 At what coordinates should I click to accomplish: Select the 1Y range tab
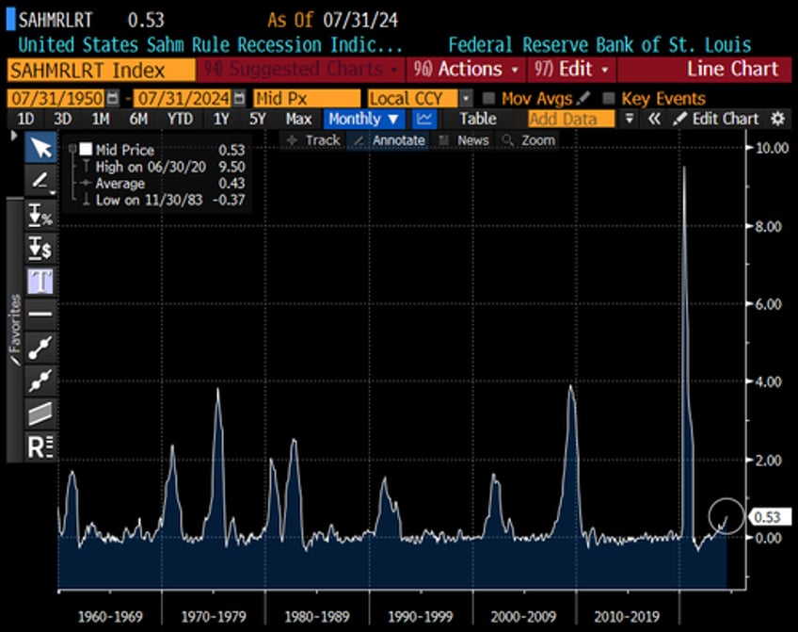[221, 120]
